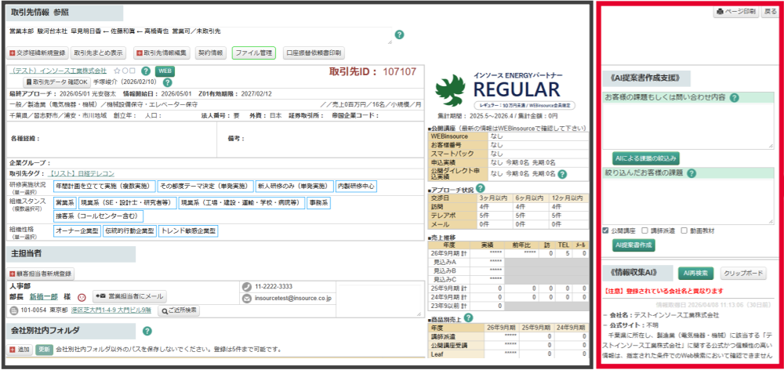Select the オーナー企業型 personality option
The height and width of the screenshot is (370, 784).
(x=78, y=231)
